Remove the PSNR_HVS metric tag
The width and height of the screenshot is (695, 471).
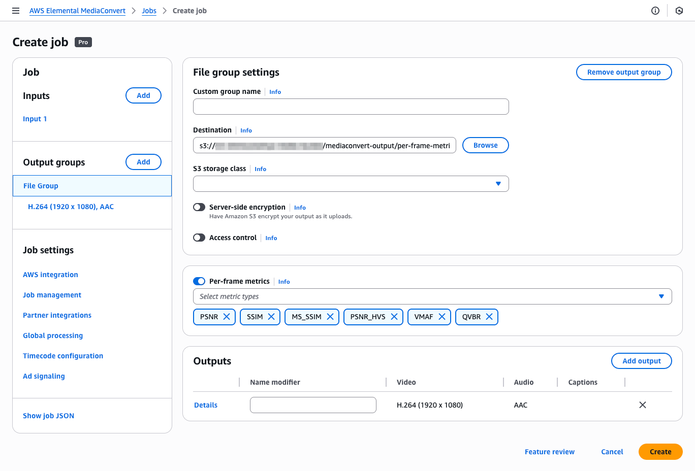point(394,317)
